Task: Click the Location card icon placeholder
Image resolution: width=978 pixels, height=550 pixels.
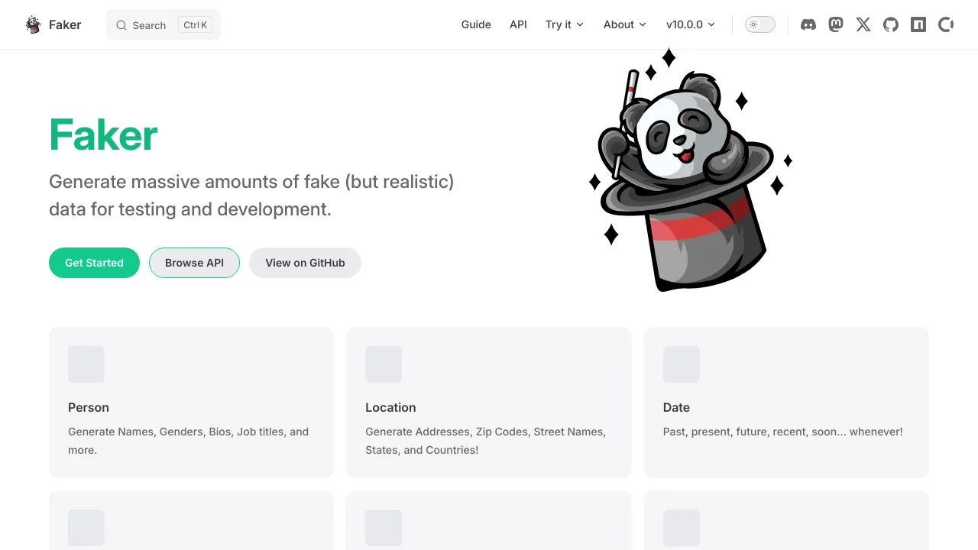Action: click(384, 364)
